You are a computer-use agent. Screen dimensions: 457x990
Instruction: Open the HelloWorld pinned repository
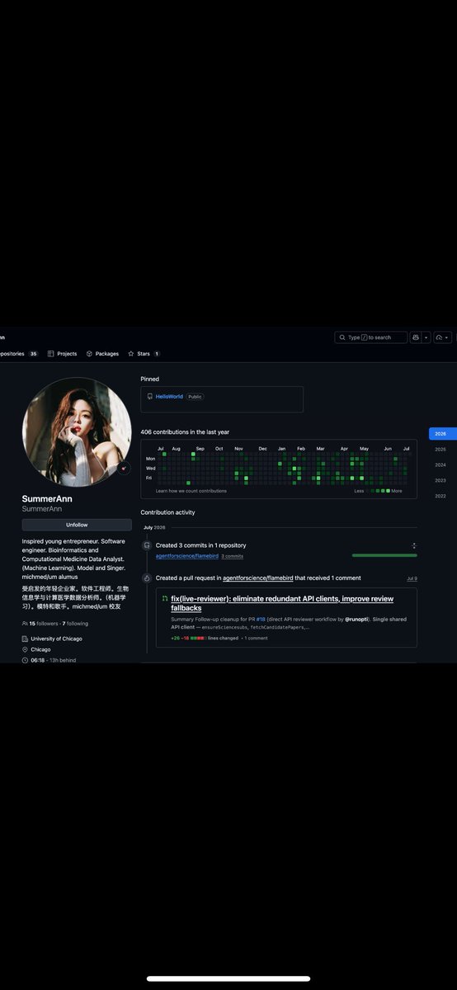point(168,397)
